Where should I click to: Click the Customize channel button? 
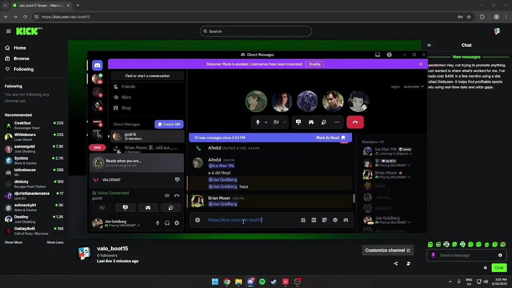388,250
